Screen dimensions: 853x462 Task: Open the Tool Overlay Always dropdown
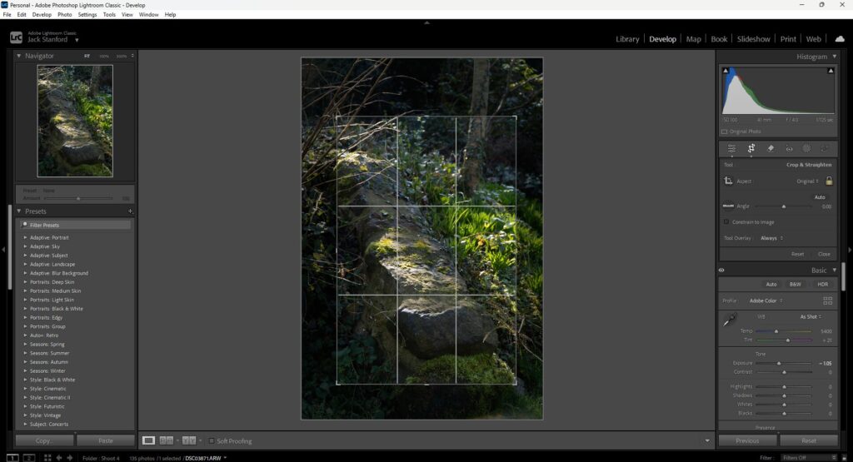[x=771, y=238]
